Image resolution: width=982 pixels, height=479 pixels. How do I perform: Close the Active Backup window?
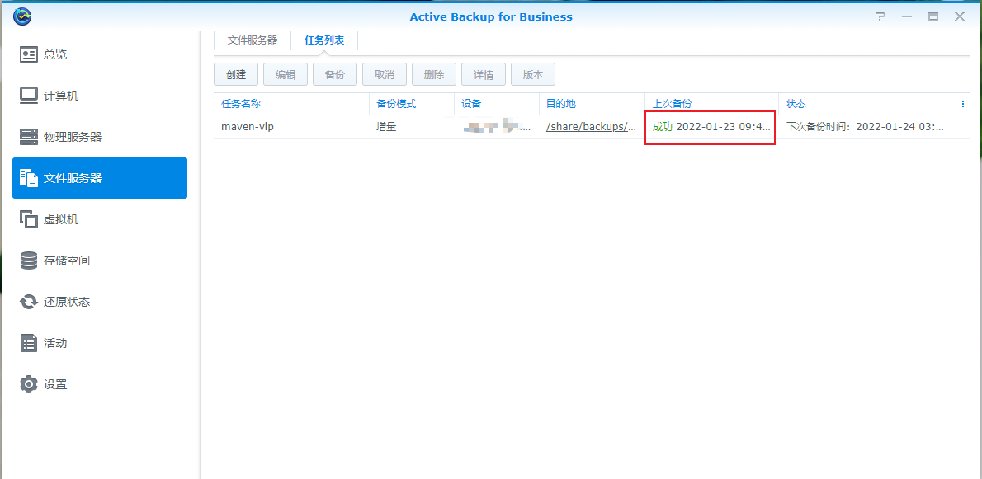click(x=960, y=16)
